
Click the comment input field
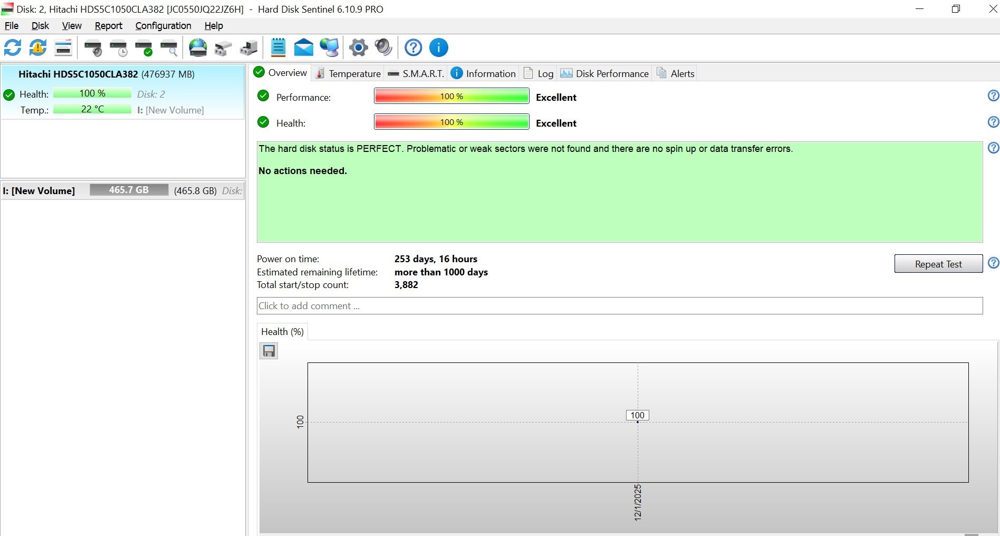click(x=619, y=306)
